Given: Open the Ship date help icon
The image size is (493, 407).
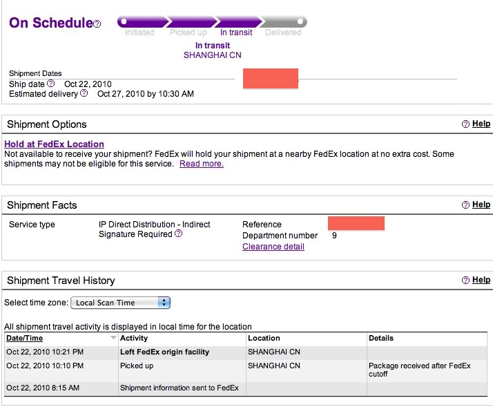Looking at the screenshot, I should [50, 84].
